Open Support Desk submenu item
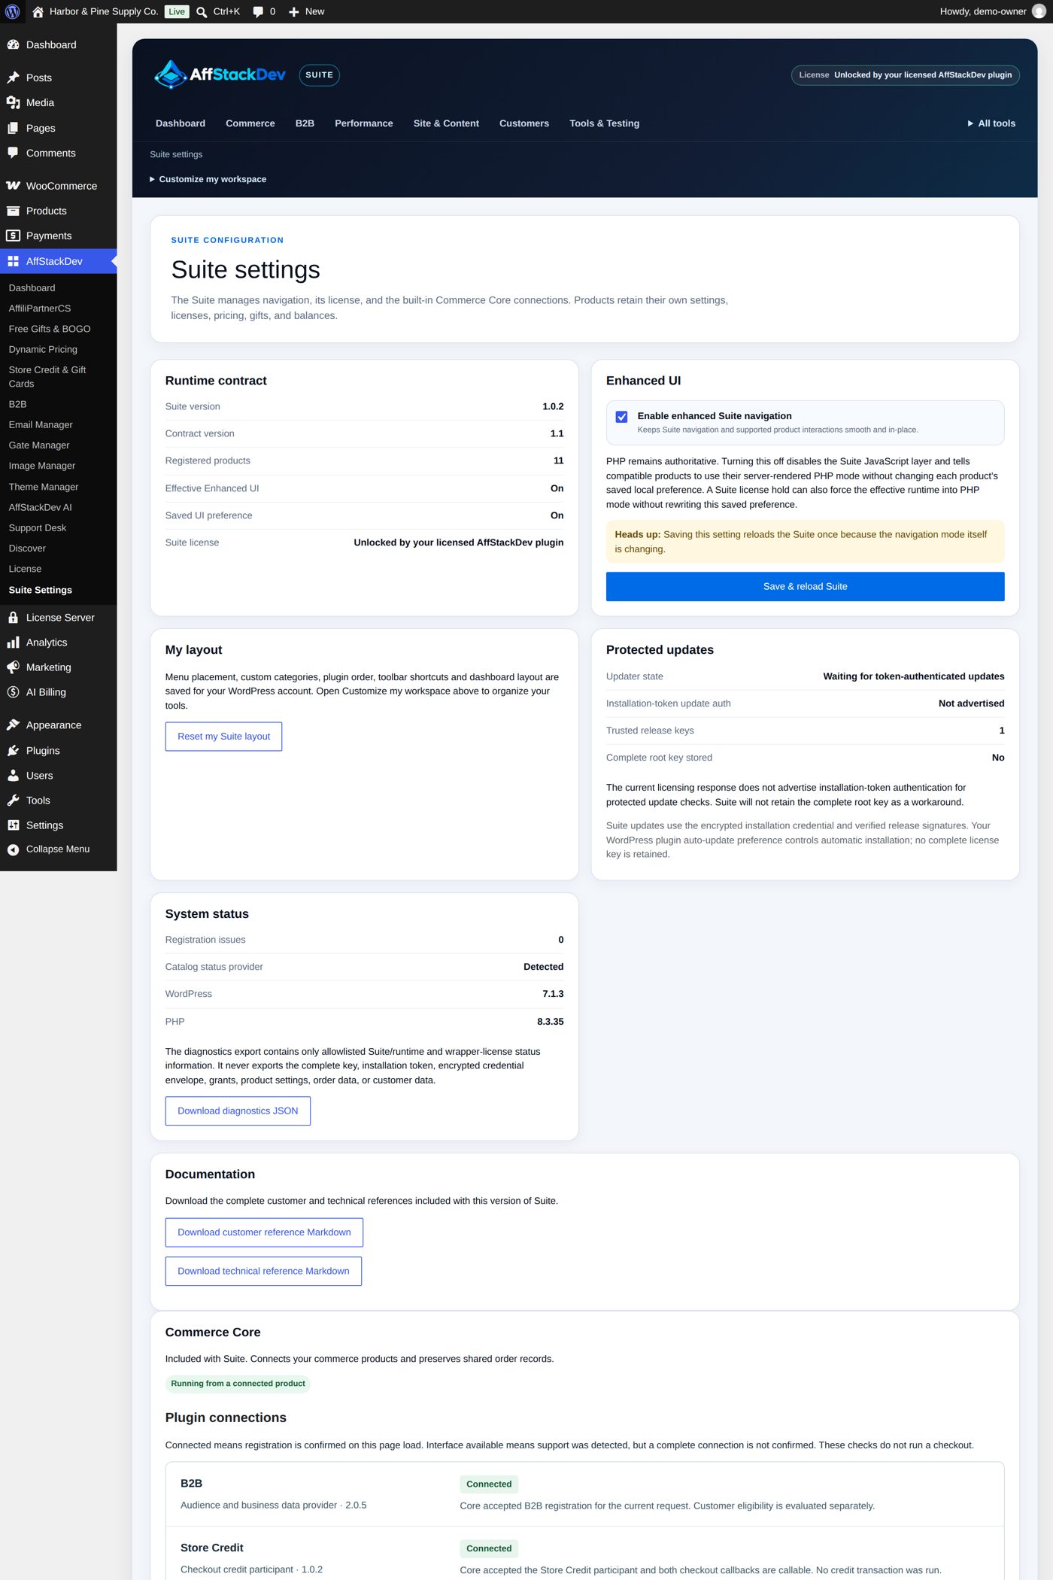The width and height of the screenshot is (1053, 1580). (38, 527)
